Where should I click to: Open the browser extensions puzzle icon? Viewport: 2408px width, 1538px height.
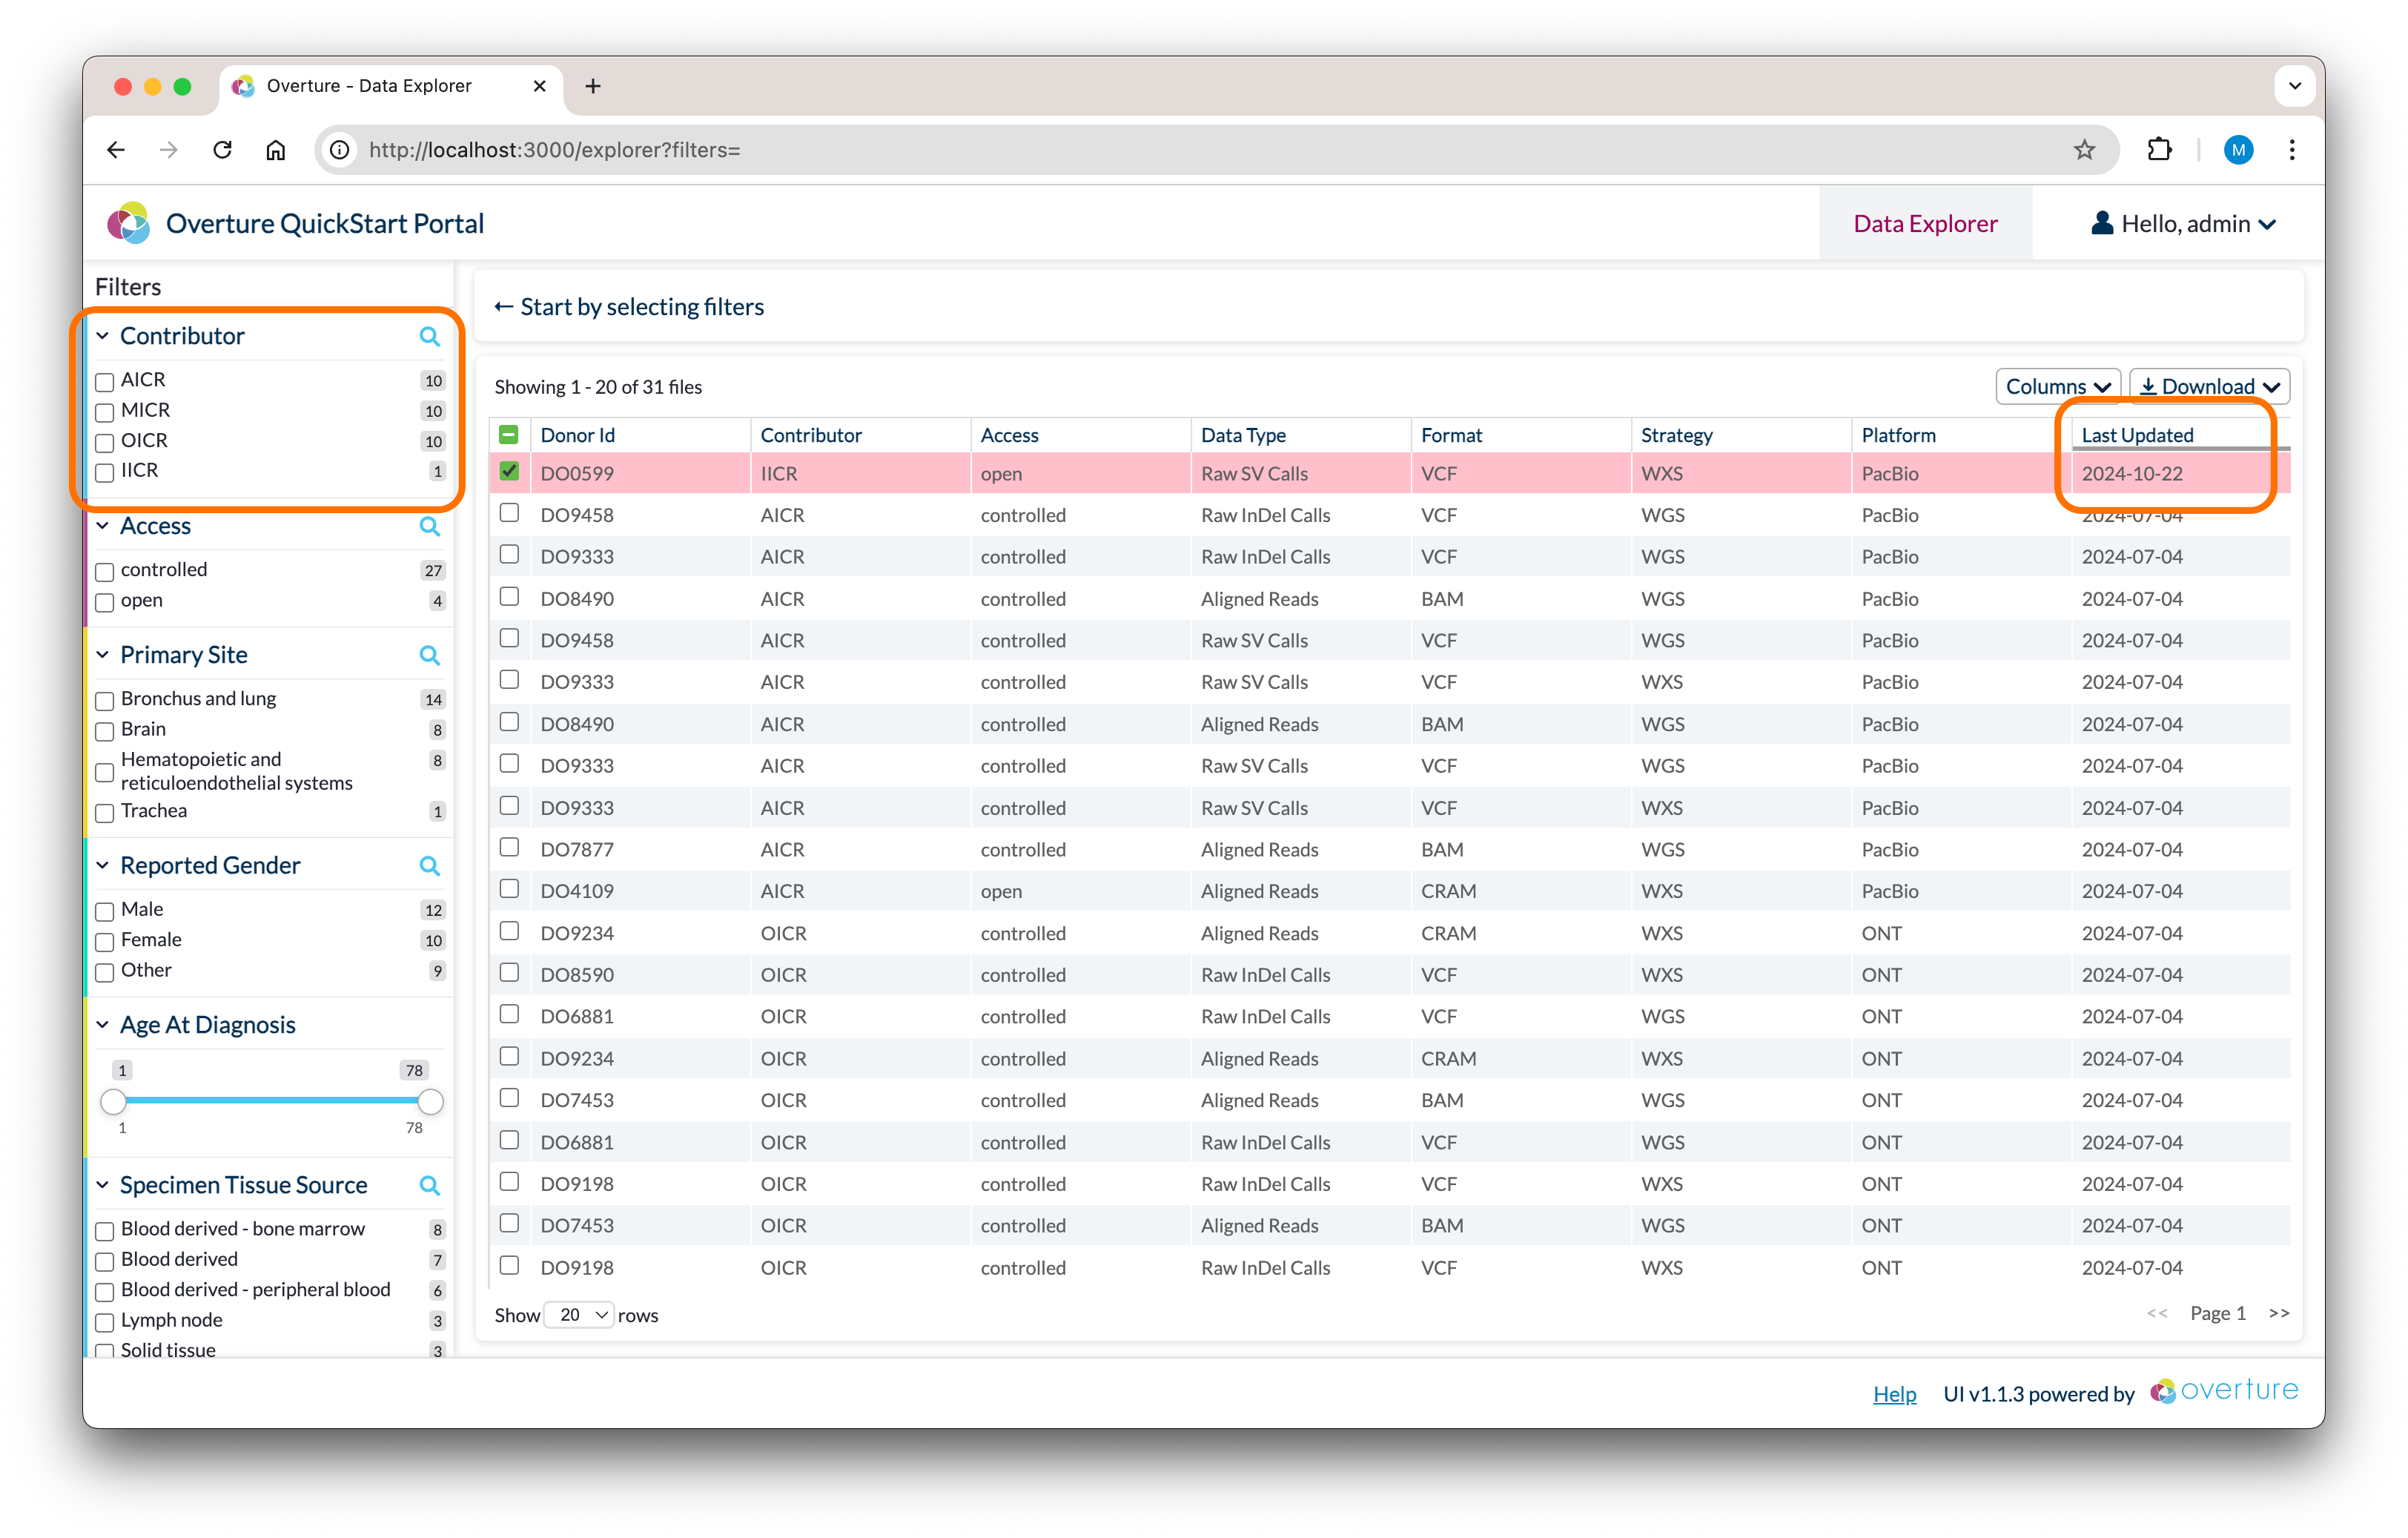click(x=2159, y=150)
